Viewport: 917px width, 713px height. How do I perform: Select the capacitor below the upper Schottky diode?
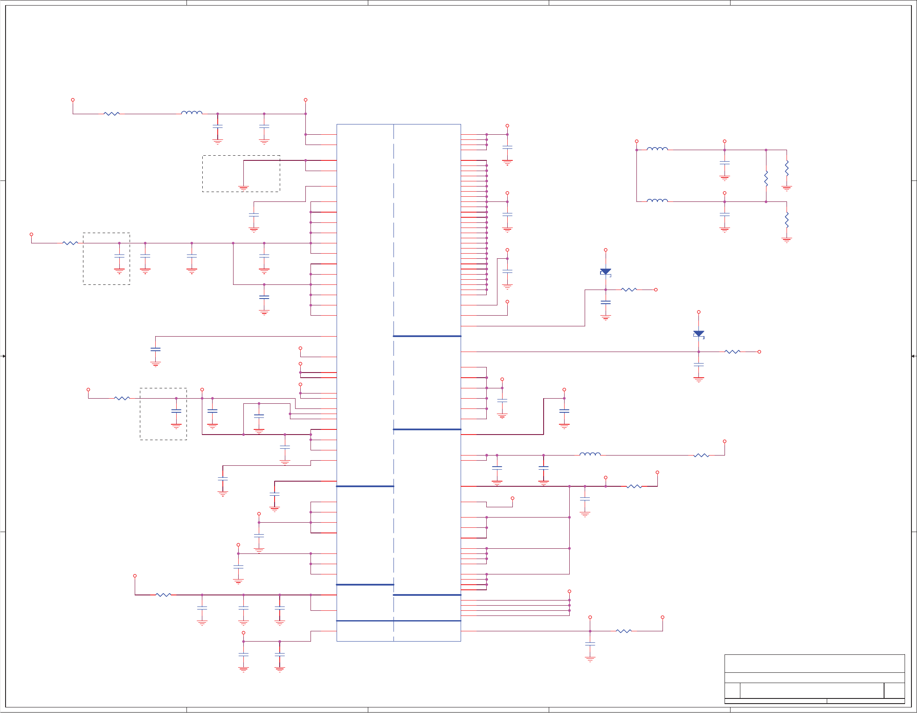tap(605, 302)
